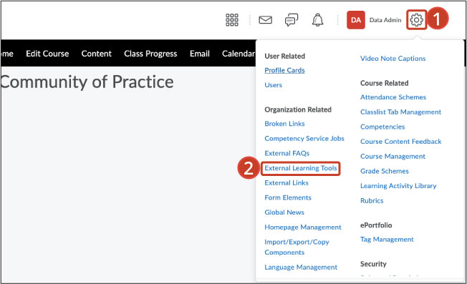Open the course selector waffle grid icon
The width and height of the screenshot is (467, 284).
point(232,20)
